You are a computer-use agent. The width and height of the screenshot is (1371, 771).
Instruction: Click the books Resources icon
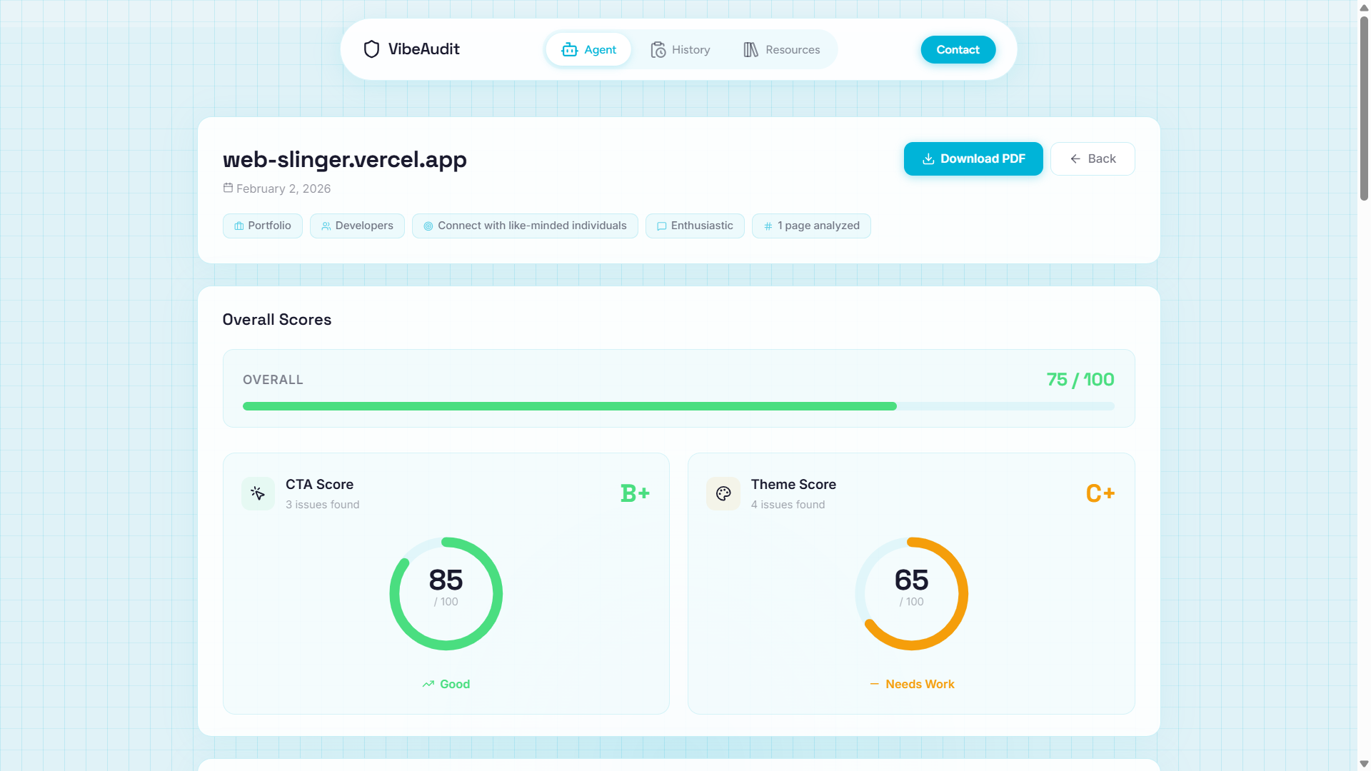click(x=750, y=50)
